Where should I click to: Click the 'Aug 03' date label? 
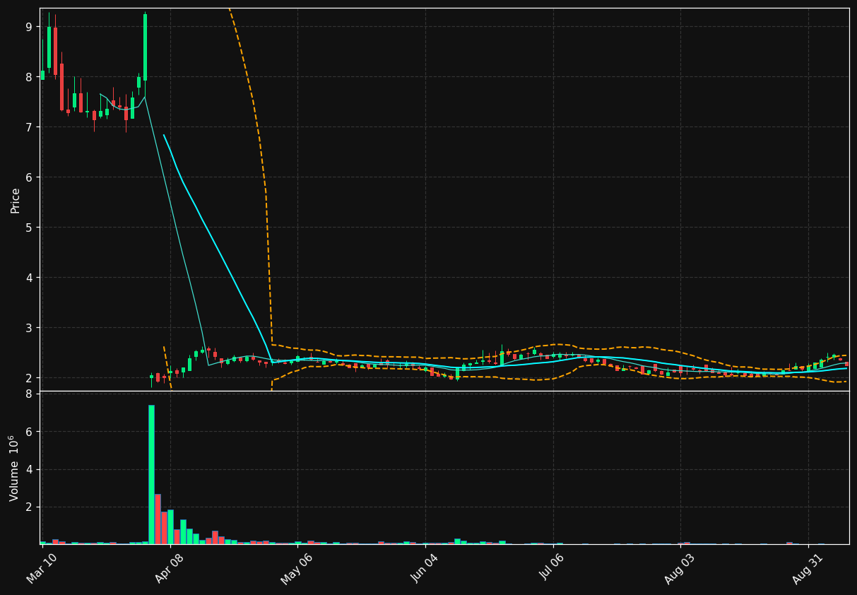680,568
